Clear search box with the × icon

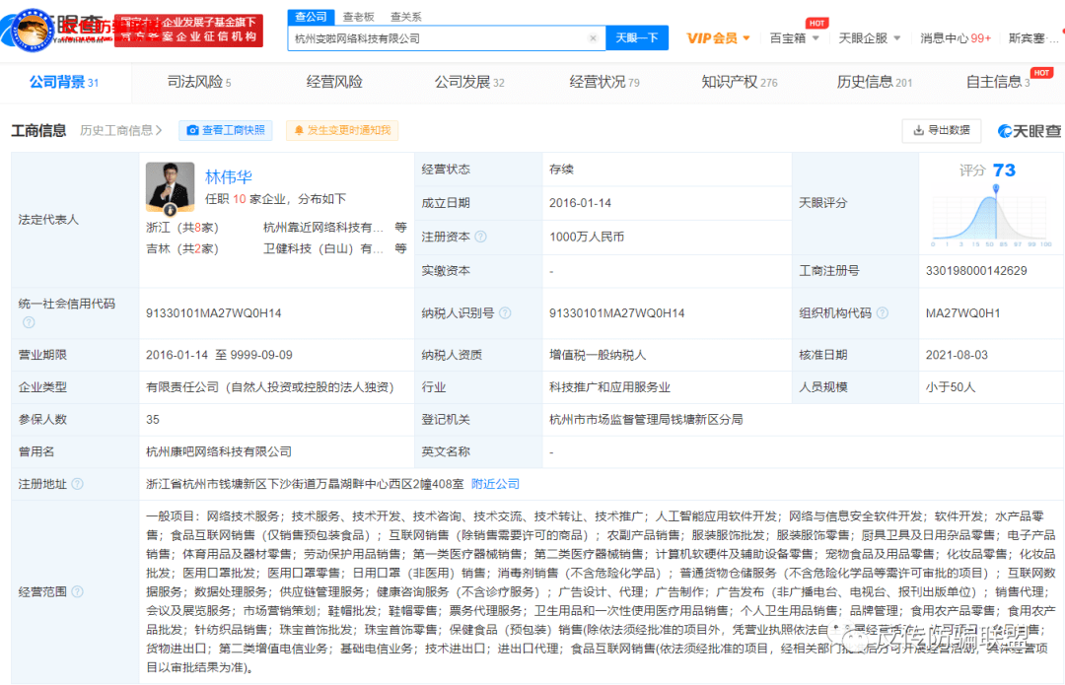pos(593,37)
